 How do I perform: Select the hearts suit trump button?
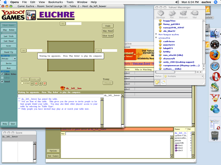pos(45,84)
